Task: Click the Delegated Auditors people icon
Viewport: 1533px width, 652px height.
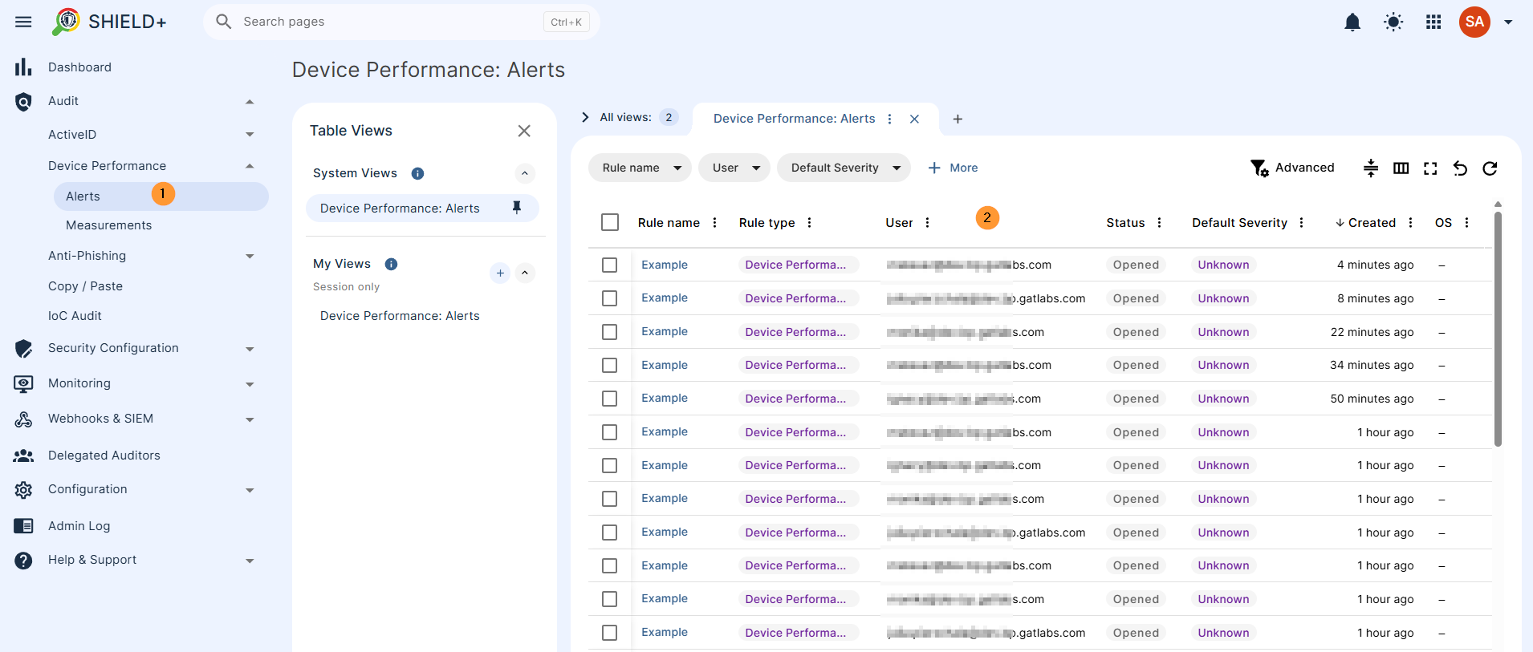Action: 23,456
